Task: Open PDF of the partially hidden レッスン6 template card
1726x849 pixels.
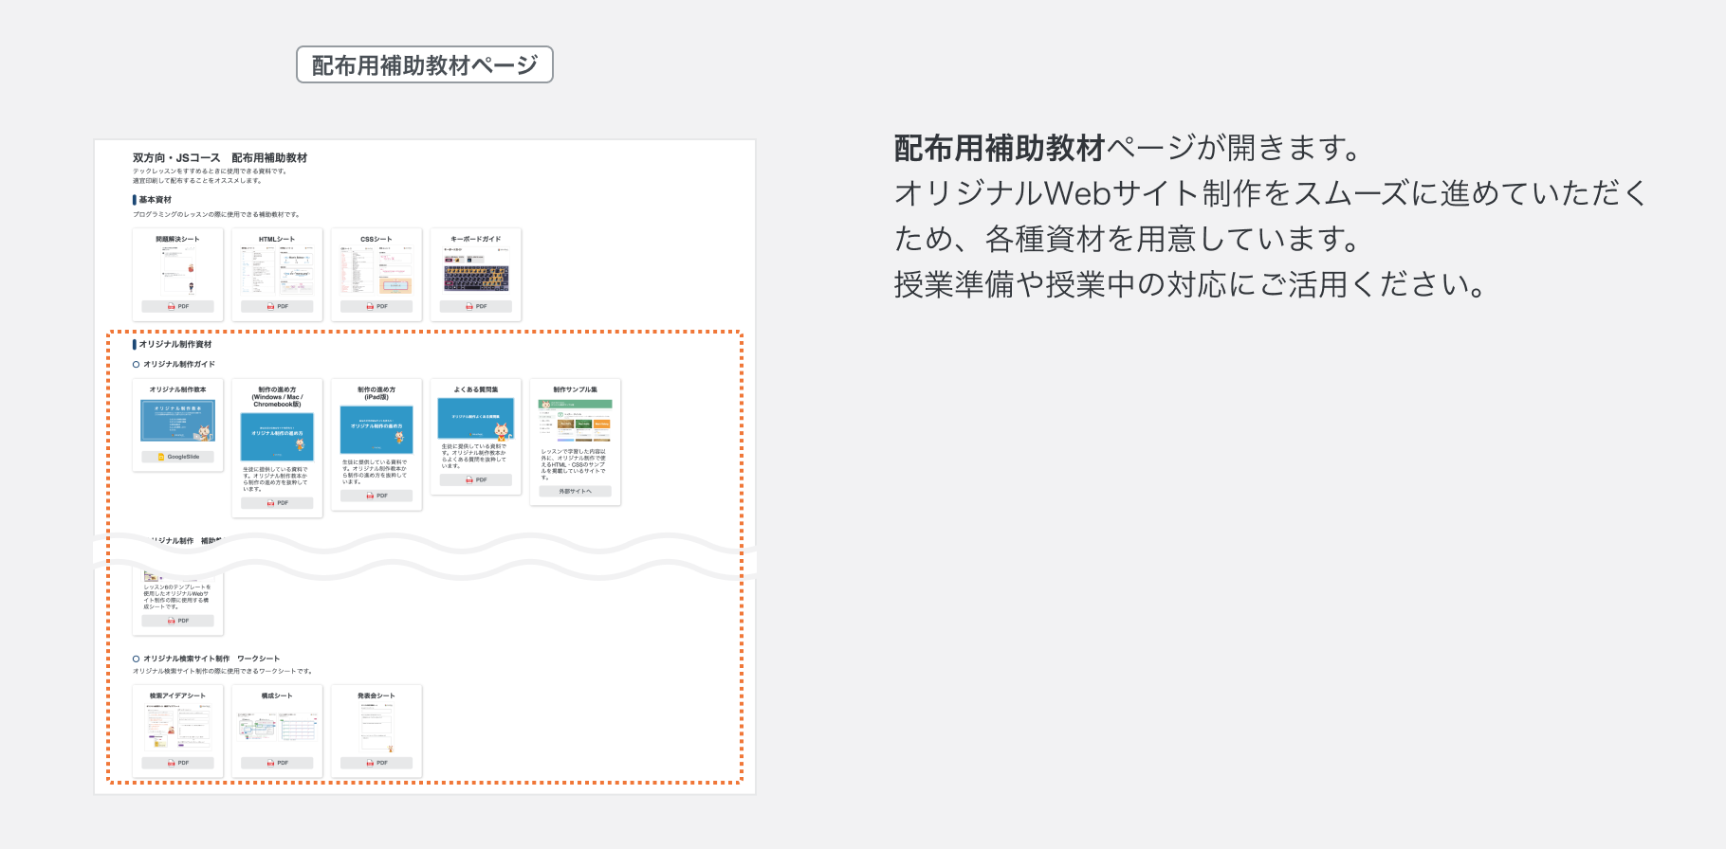Action: click(177, 621)
